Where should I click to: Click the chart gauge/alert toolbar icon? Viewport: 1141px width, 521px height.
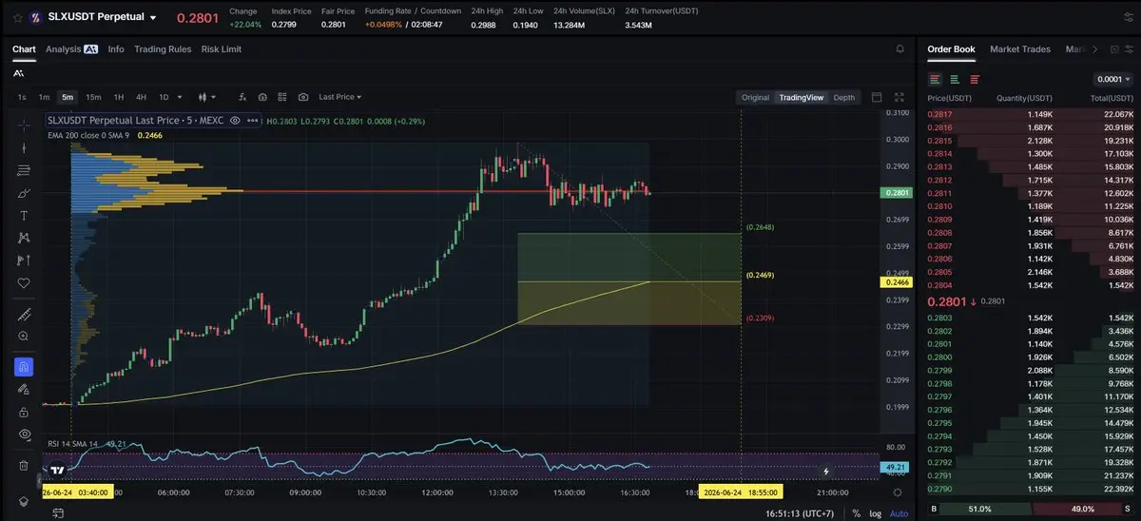pos(261,97)
